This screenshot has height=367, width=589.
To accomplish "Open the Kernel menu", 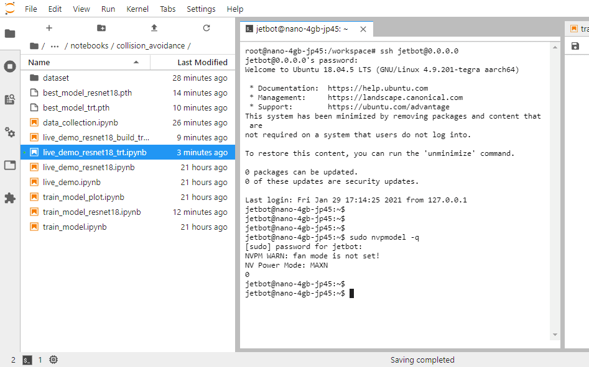I will pos(137,9).
